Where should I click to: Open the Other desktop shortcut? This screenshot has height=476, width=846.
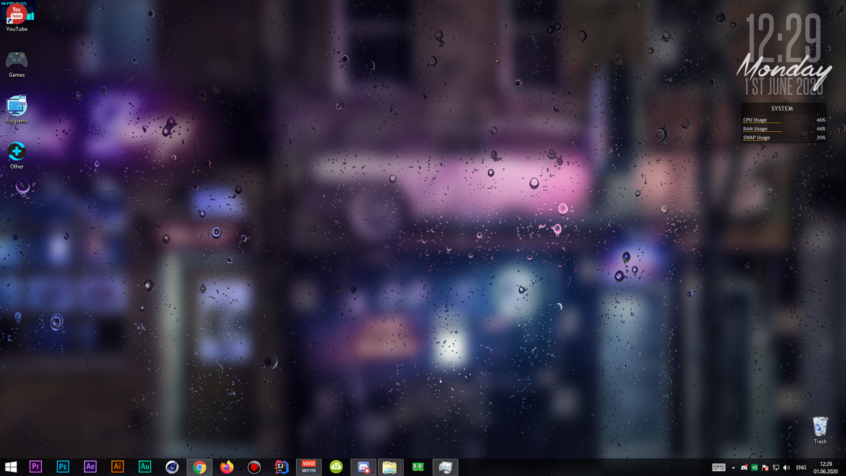(16, 155)
